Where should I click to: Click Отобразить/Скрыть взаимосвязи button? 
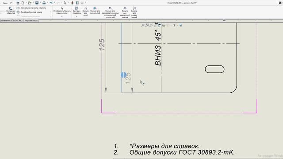[x=62, y=10]
